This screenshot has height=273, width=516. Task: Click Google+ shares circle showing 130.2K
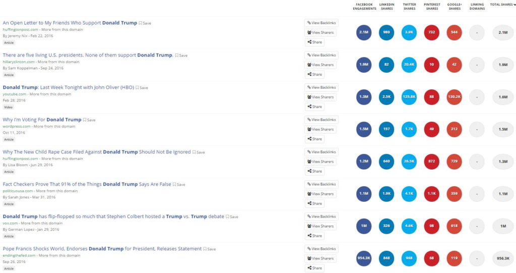tap(454, 97)
